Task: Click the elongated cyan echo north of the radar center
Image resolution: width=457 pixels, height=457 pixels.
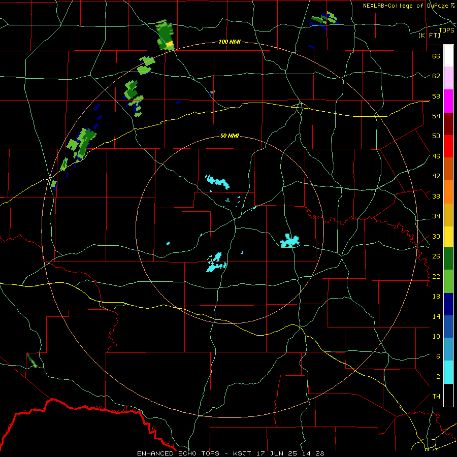Action: tap(217, 182)
